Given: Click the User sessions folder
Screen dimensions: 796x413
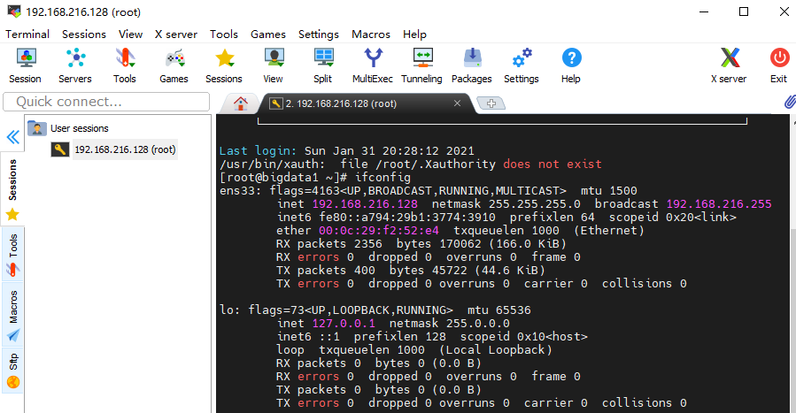Looking at the screenshot, I should point(68,128).
